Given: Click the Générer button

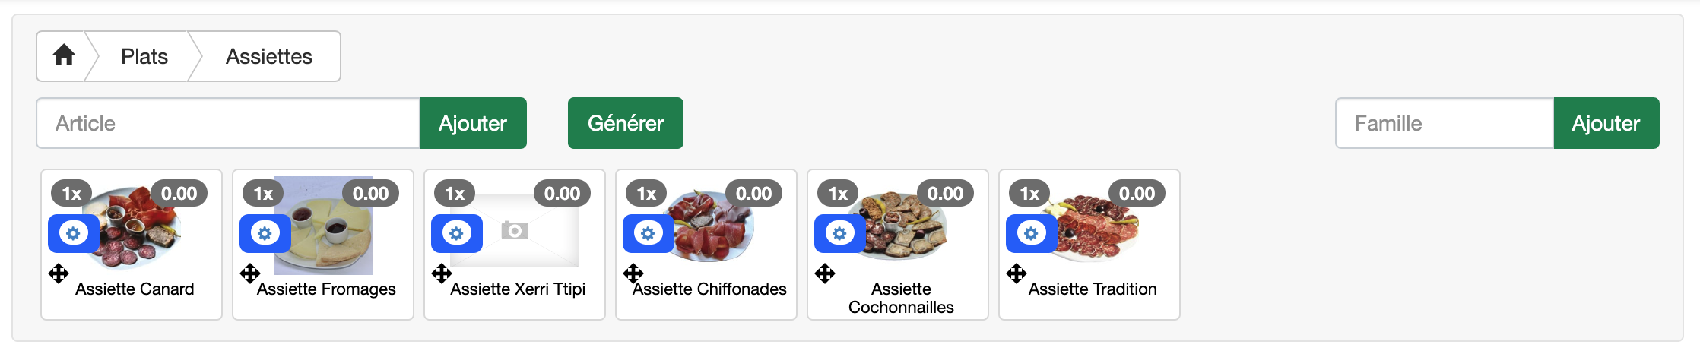Looking at the screenshot, I should pyautogui.click(x=626, y=123).
